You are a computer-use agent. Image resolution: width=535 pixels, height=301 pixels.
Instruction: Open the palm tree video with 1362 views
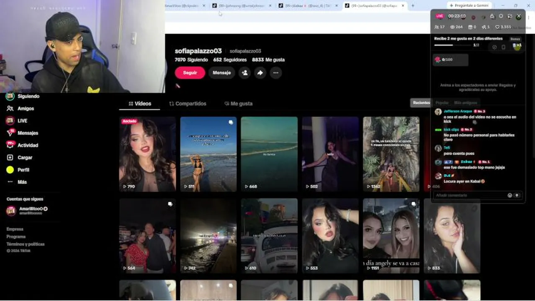point(391,154)
